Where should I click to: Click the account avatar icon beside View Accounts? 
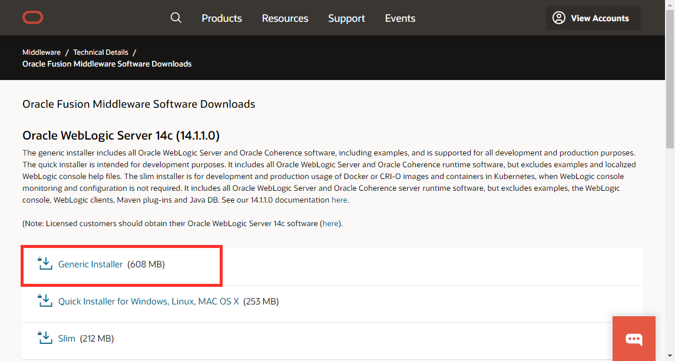[x=558, y=18]
